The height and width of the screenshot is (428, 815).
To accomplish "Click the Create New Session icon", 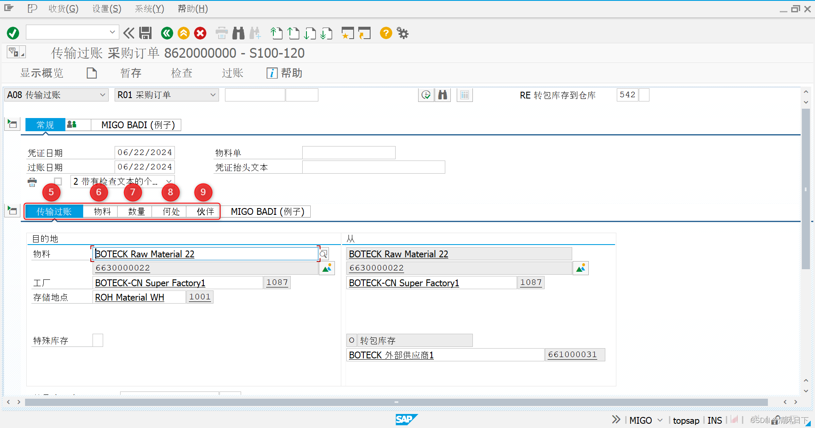I will point(348,33).
